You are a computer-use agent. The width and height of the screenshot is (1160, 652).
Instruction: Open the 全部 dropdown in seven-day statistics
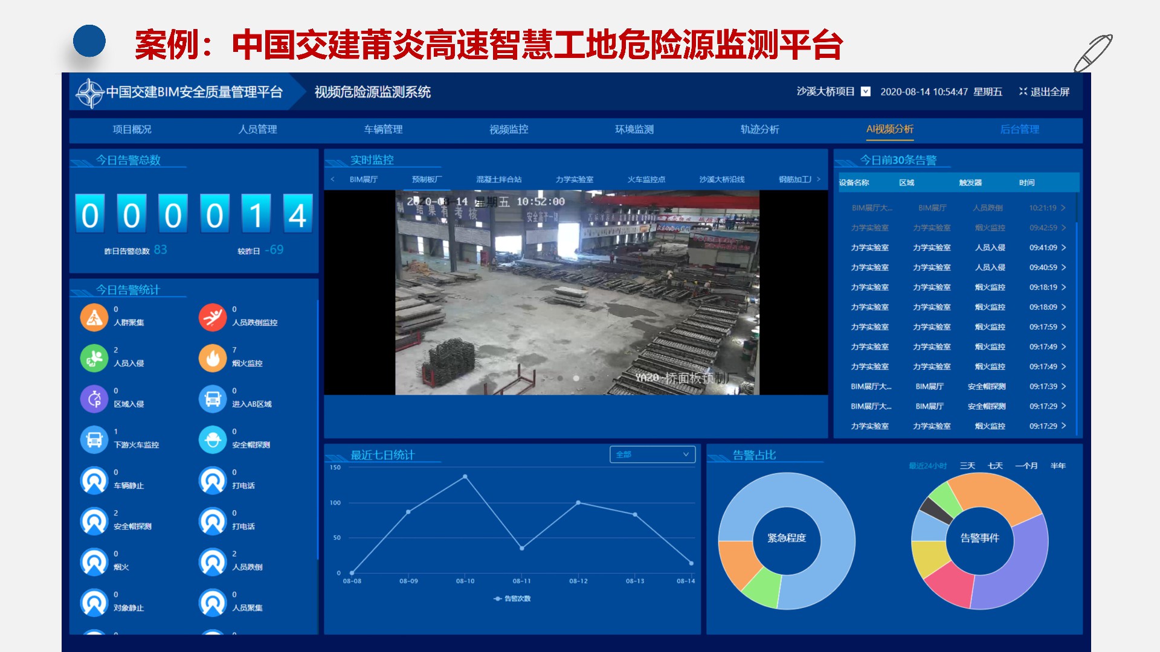point(652,455)
